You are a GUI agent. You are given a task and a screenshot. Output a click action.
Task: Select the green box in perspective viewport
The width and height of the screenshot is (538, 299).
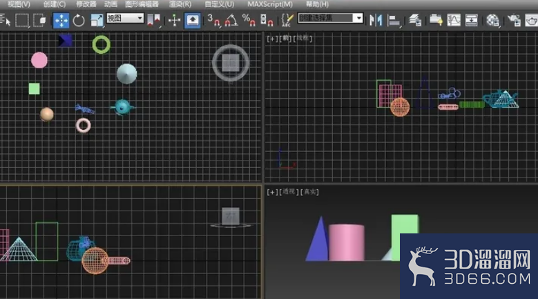click(406, 224)
